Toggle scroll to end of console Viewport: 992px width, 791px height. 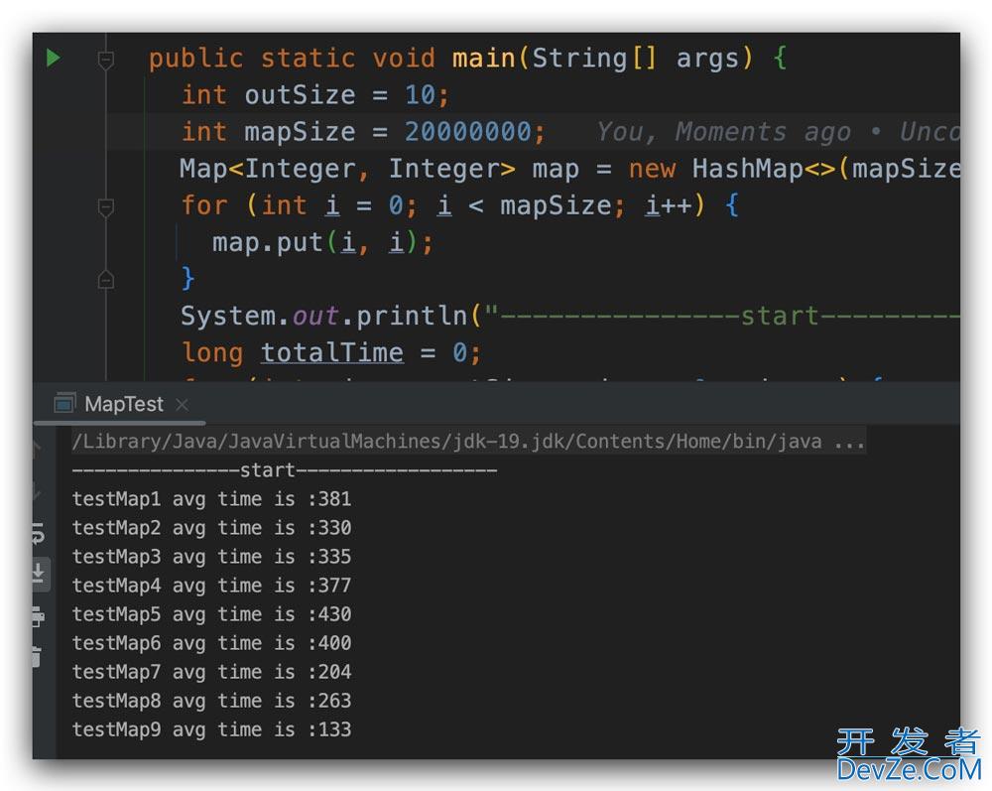click(39, 573)
